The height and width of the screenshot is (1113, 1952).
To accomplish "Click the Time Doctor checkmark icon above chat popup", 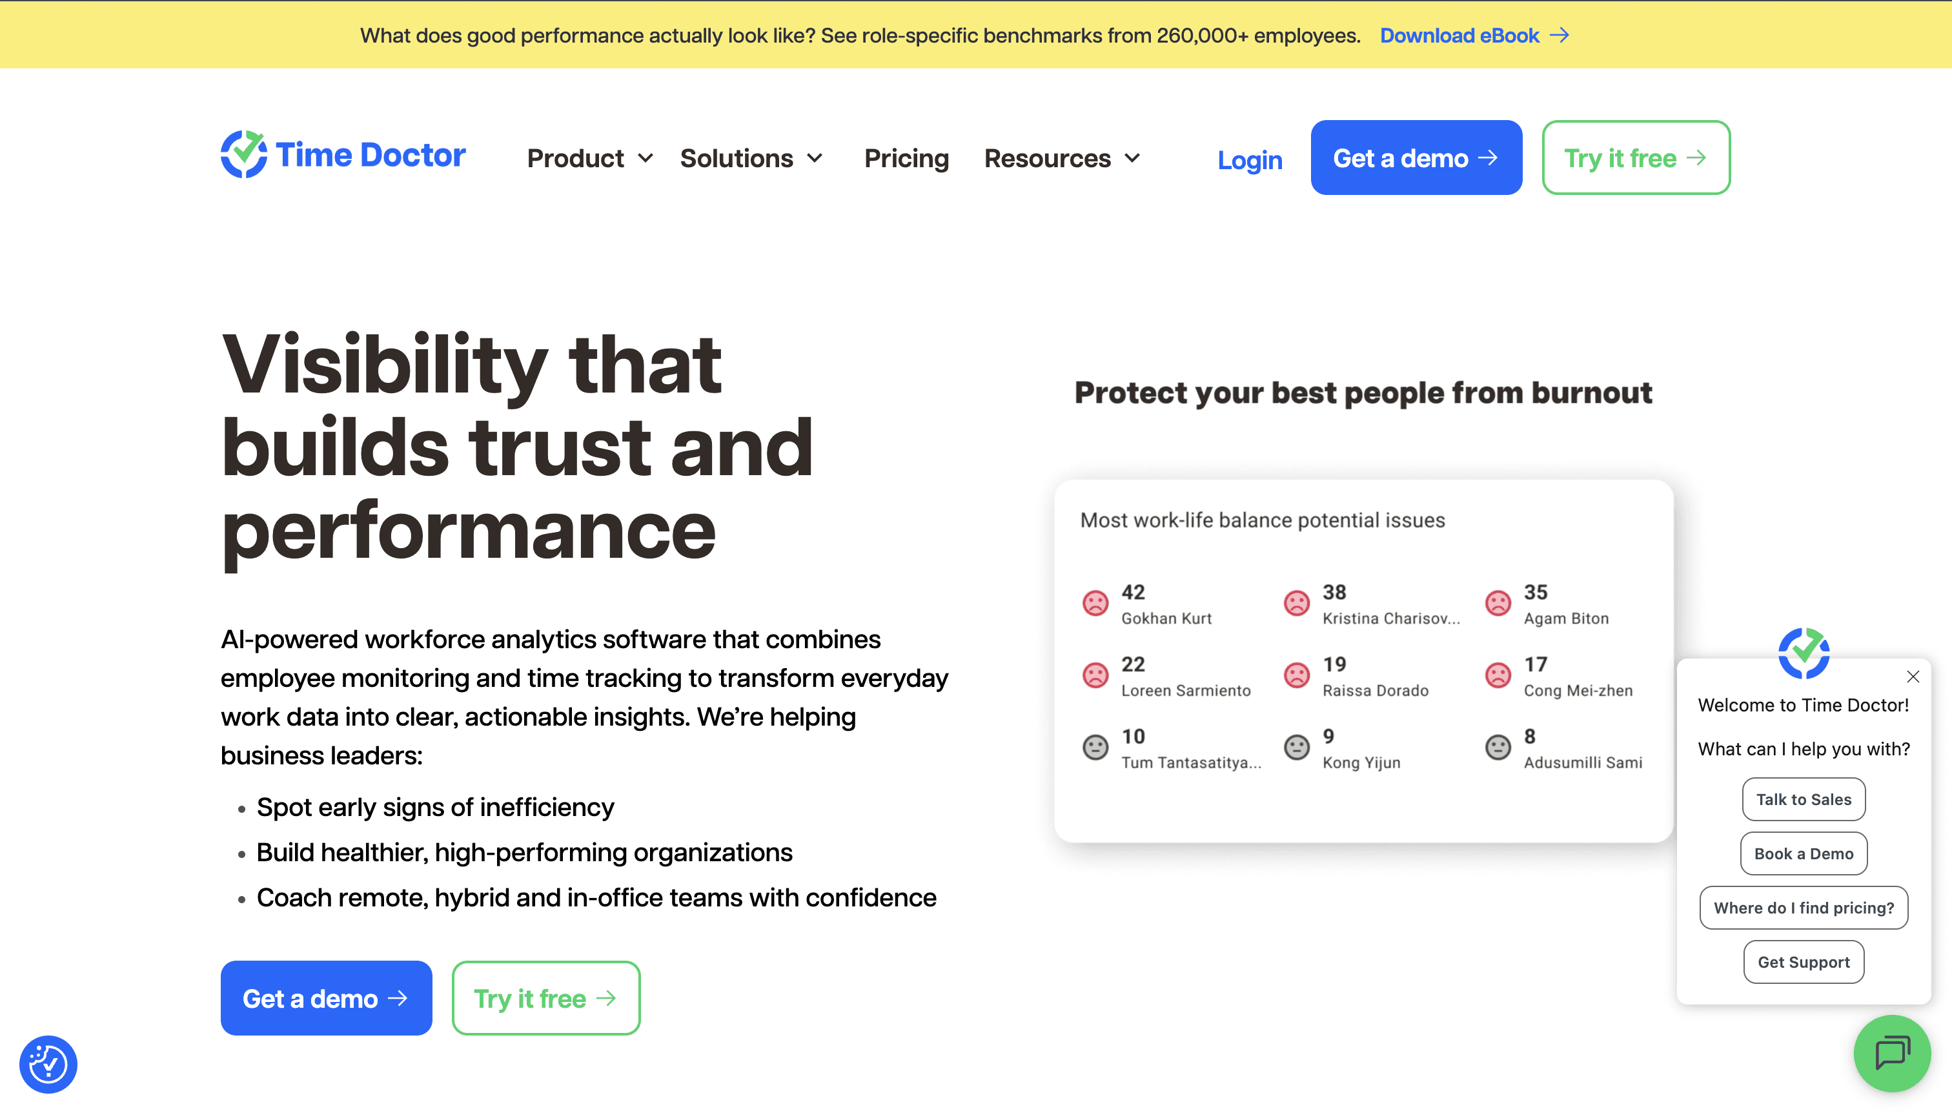I will 1804,653.
